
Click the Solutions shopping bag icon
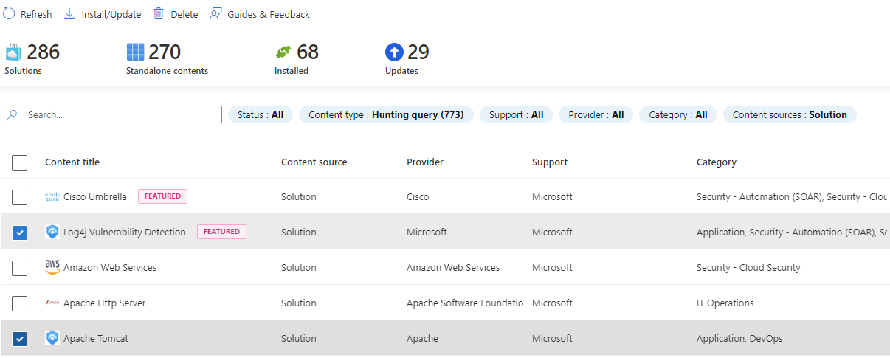pos(13,52)
